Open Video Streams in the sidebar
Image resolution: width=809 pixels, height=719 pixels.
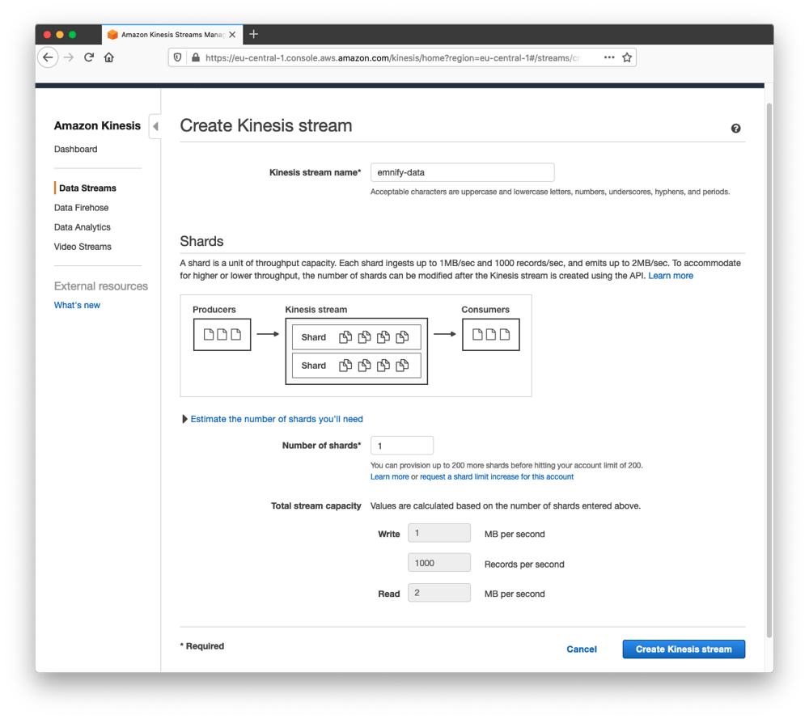(83, 247)
